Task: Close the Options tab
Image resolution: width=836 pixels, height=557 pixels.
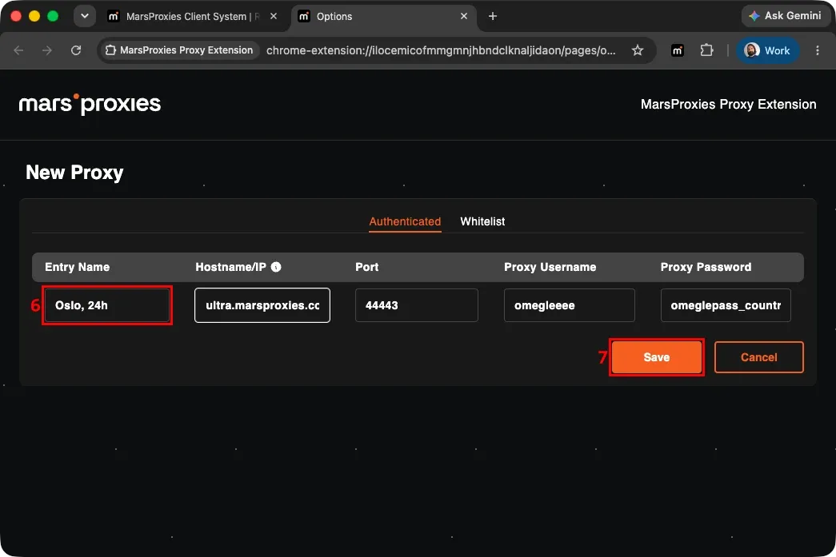Action: pyautogui.click(x=464, y=17)
